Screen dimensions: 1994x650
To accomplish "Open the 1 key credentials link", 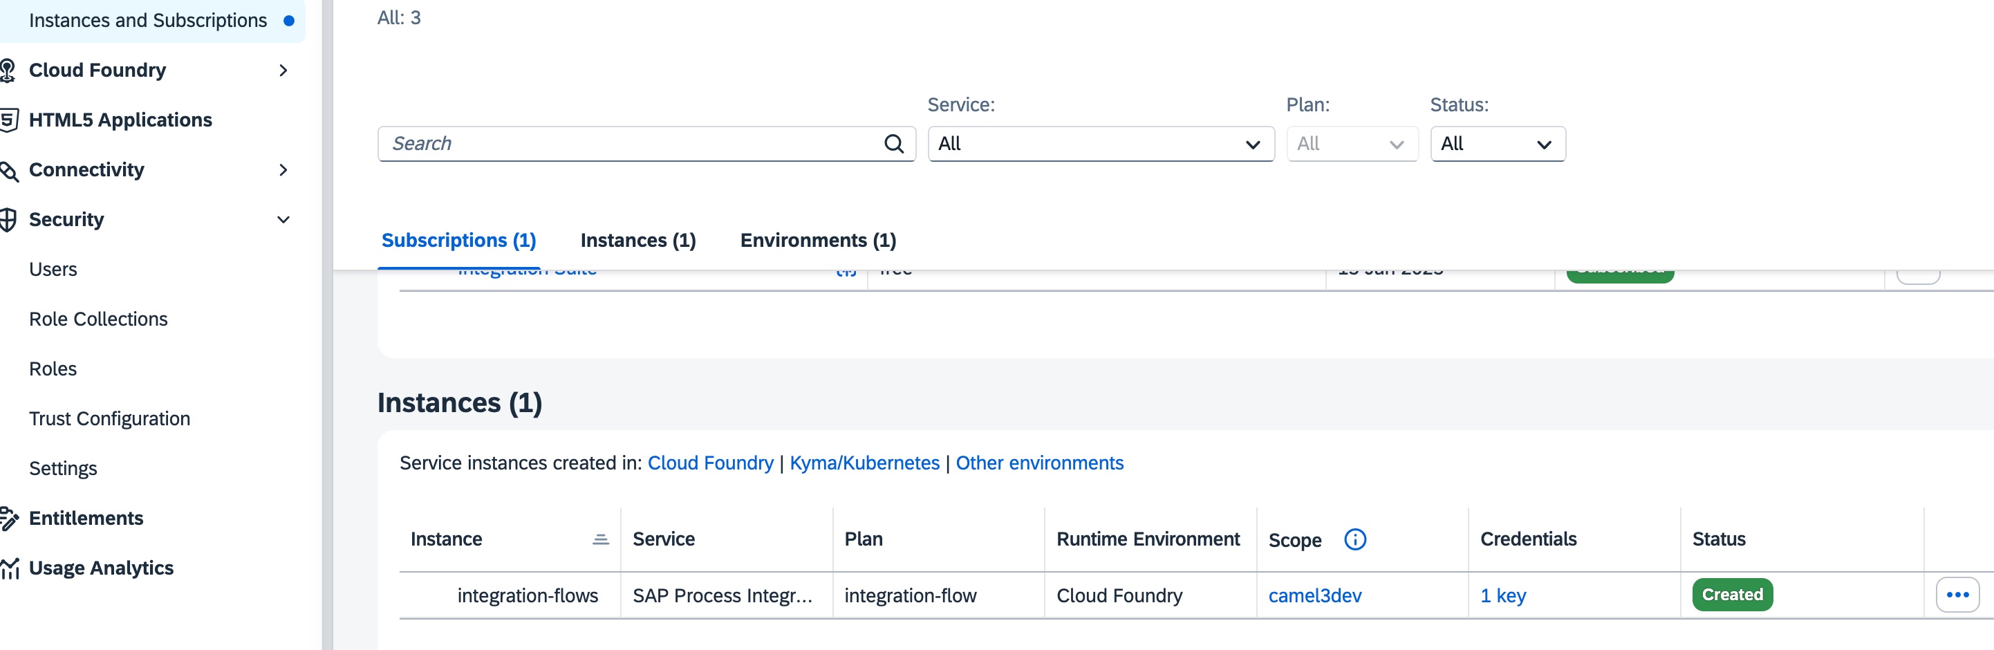I will (1502, 596).
